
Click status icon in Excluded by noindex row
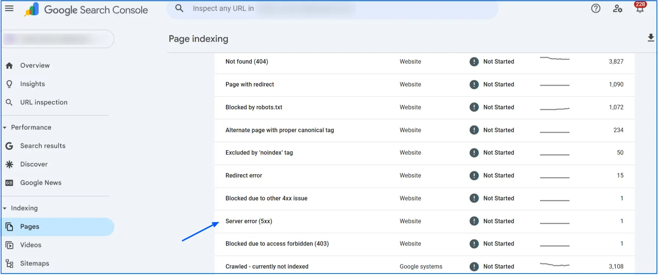coord(474,153)
